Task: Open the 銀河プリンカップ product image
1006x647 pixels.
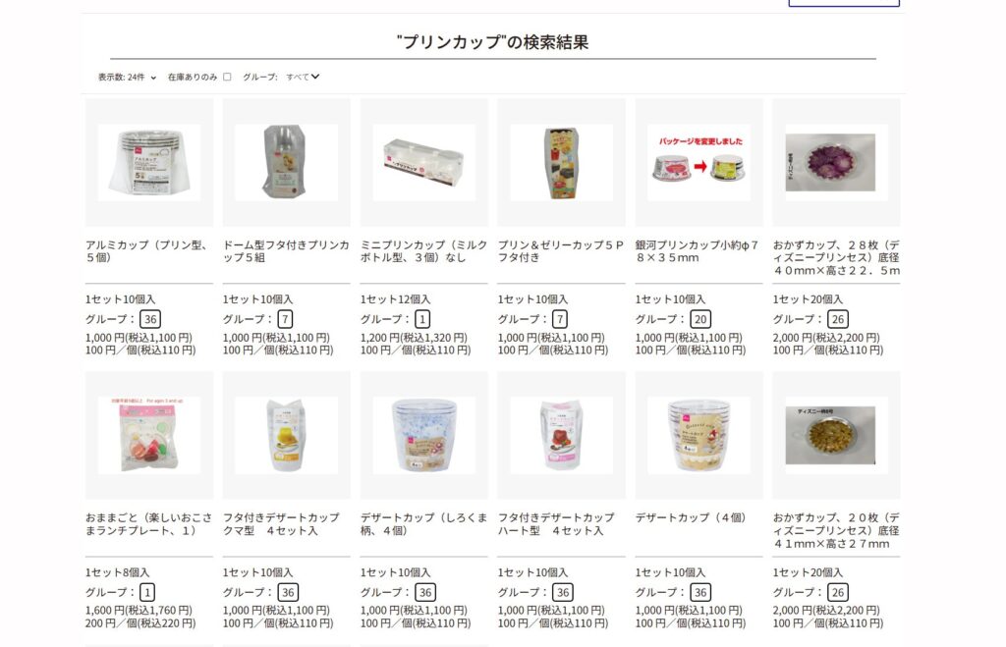Action: (x=699, y=162)
